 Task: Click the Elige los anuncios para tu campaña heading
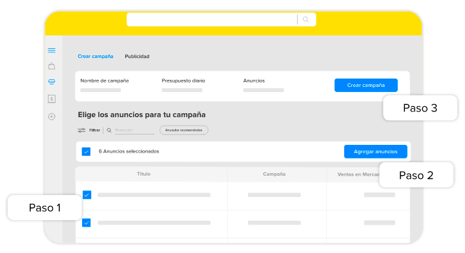(141, 115)
